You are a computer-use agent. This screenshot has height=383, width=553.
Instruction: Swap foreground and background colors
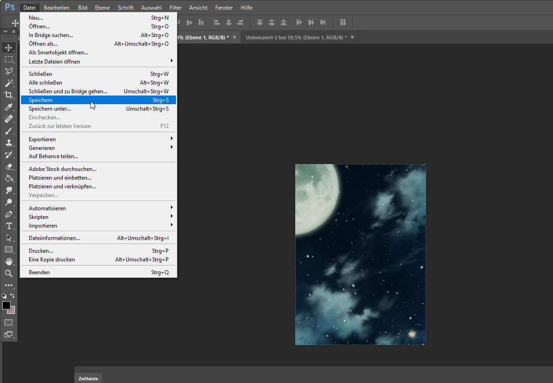point(13,296)
